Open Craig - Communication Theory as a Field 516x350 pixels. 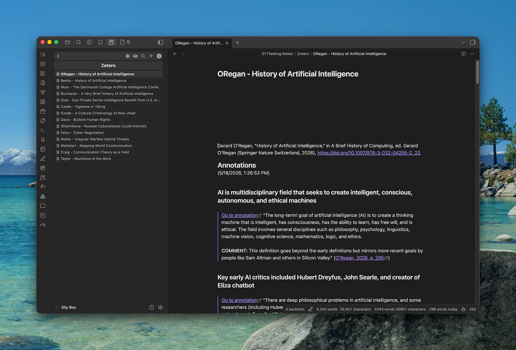[x=108, y=152]
